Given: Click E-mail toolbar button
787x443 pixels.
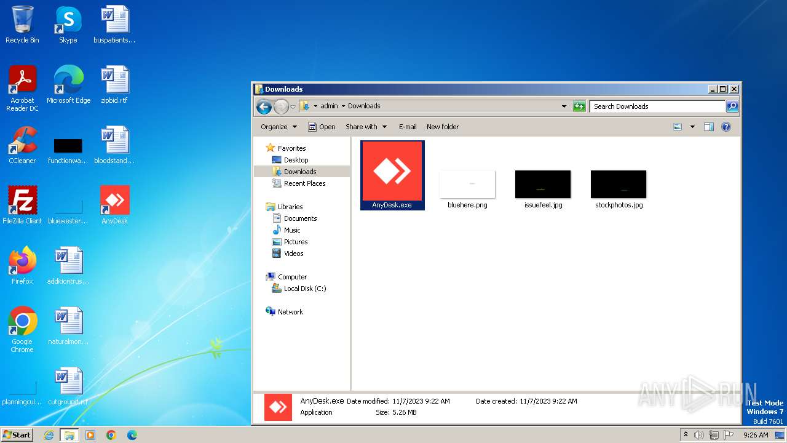Looking at the screenshot, I should click(408, 127).
